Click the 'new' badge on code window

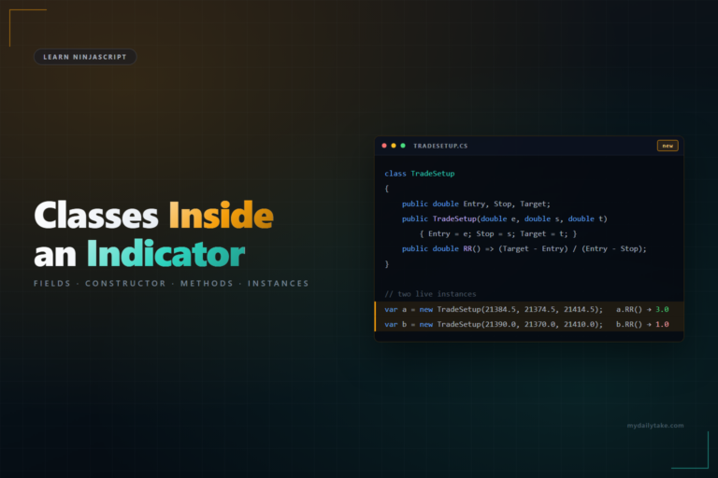(x=668, y=146)
